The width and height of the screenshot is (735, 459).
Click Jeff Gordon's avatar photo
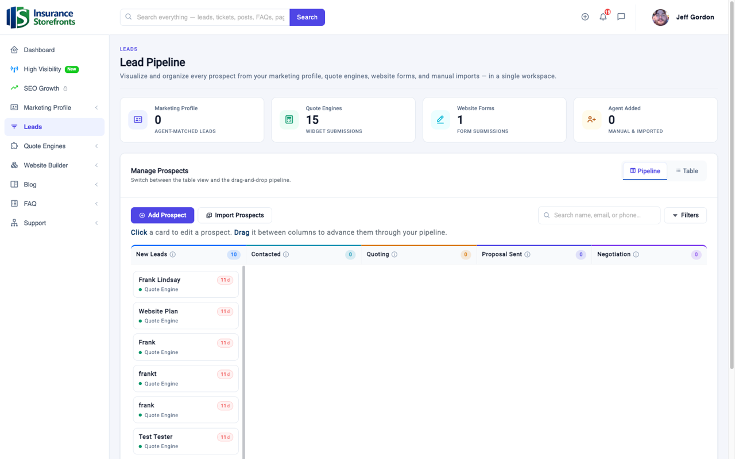coord(660,17)
